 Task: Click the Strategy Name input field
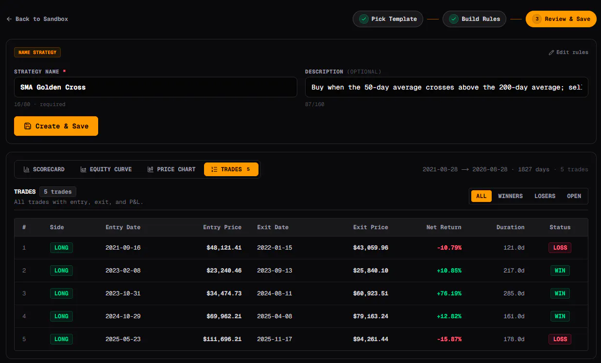coord(155,87)
